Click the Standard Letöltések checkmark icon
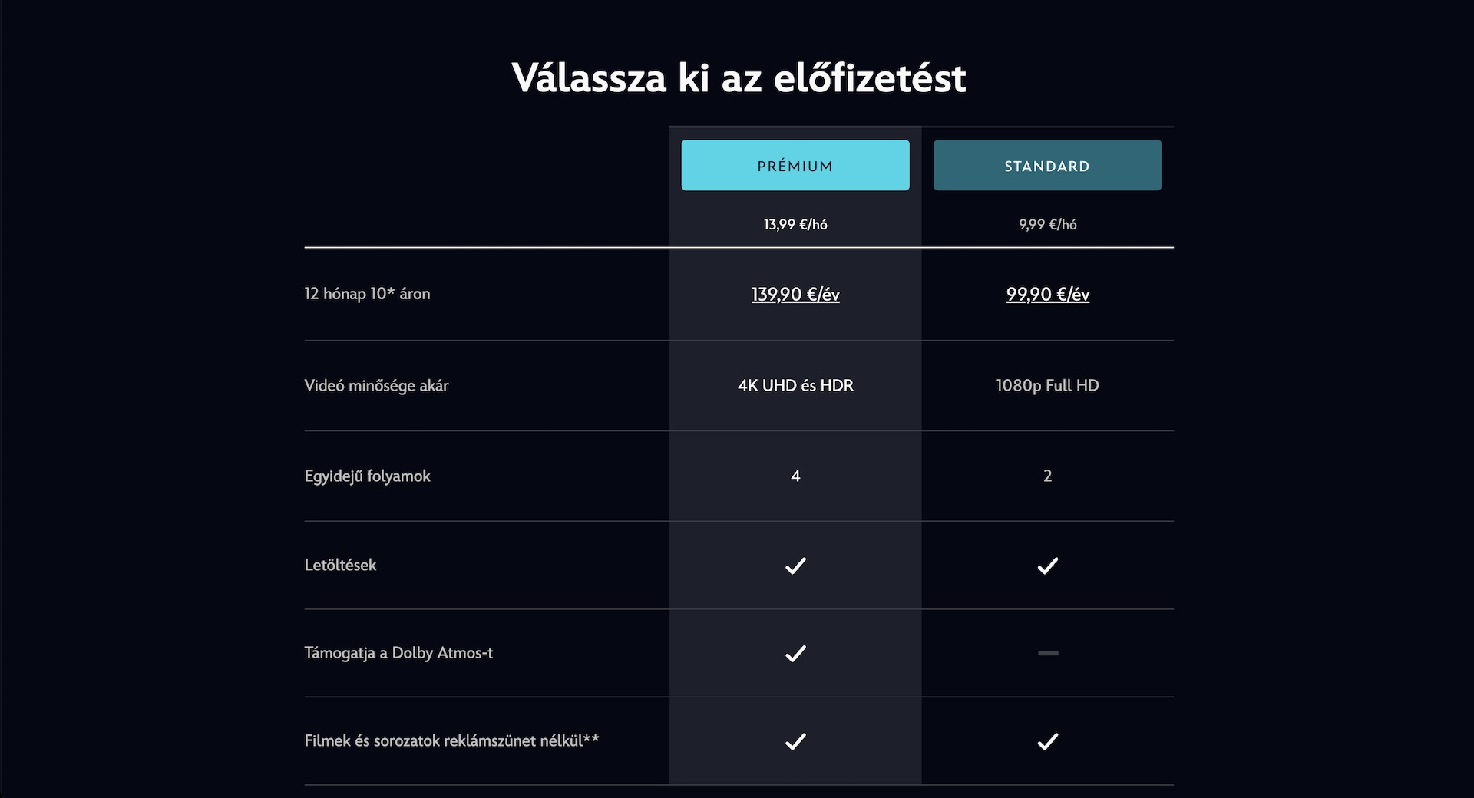 click(1047, 566)
